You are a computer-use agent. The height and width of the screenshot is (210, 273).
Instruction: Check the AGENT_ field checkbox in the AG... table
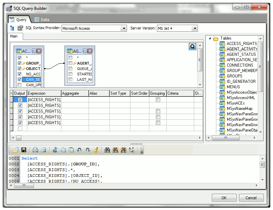[x=70, y=63]
